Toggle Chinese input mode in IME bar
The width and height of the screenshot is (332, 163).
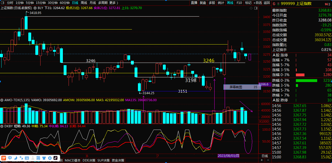pyautogui.click(x=10, y=158)
